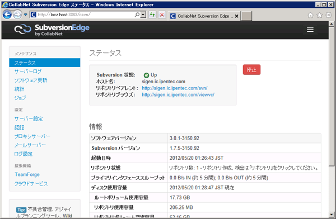Click the red 停止 button
The width and height of the screenshot is (336, 219).
coord(251,70)
